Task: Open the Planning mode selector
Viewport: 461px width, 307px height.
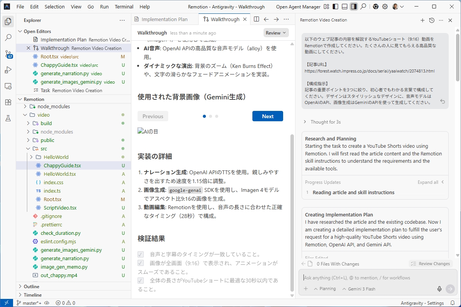Action: pyautogui.click(x=325, y=289)
